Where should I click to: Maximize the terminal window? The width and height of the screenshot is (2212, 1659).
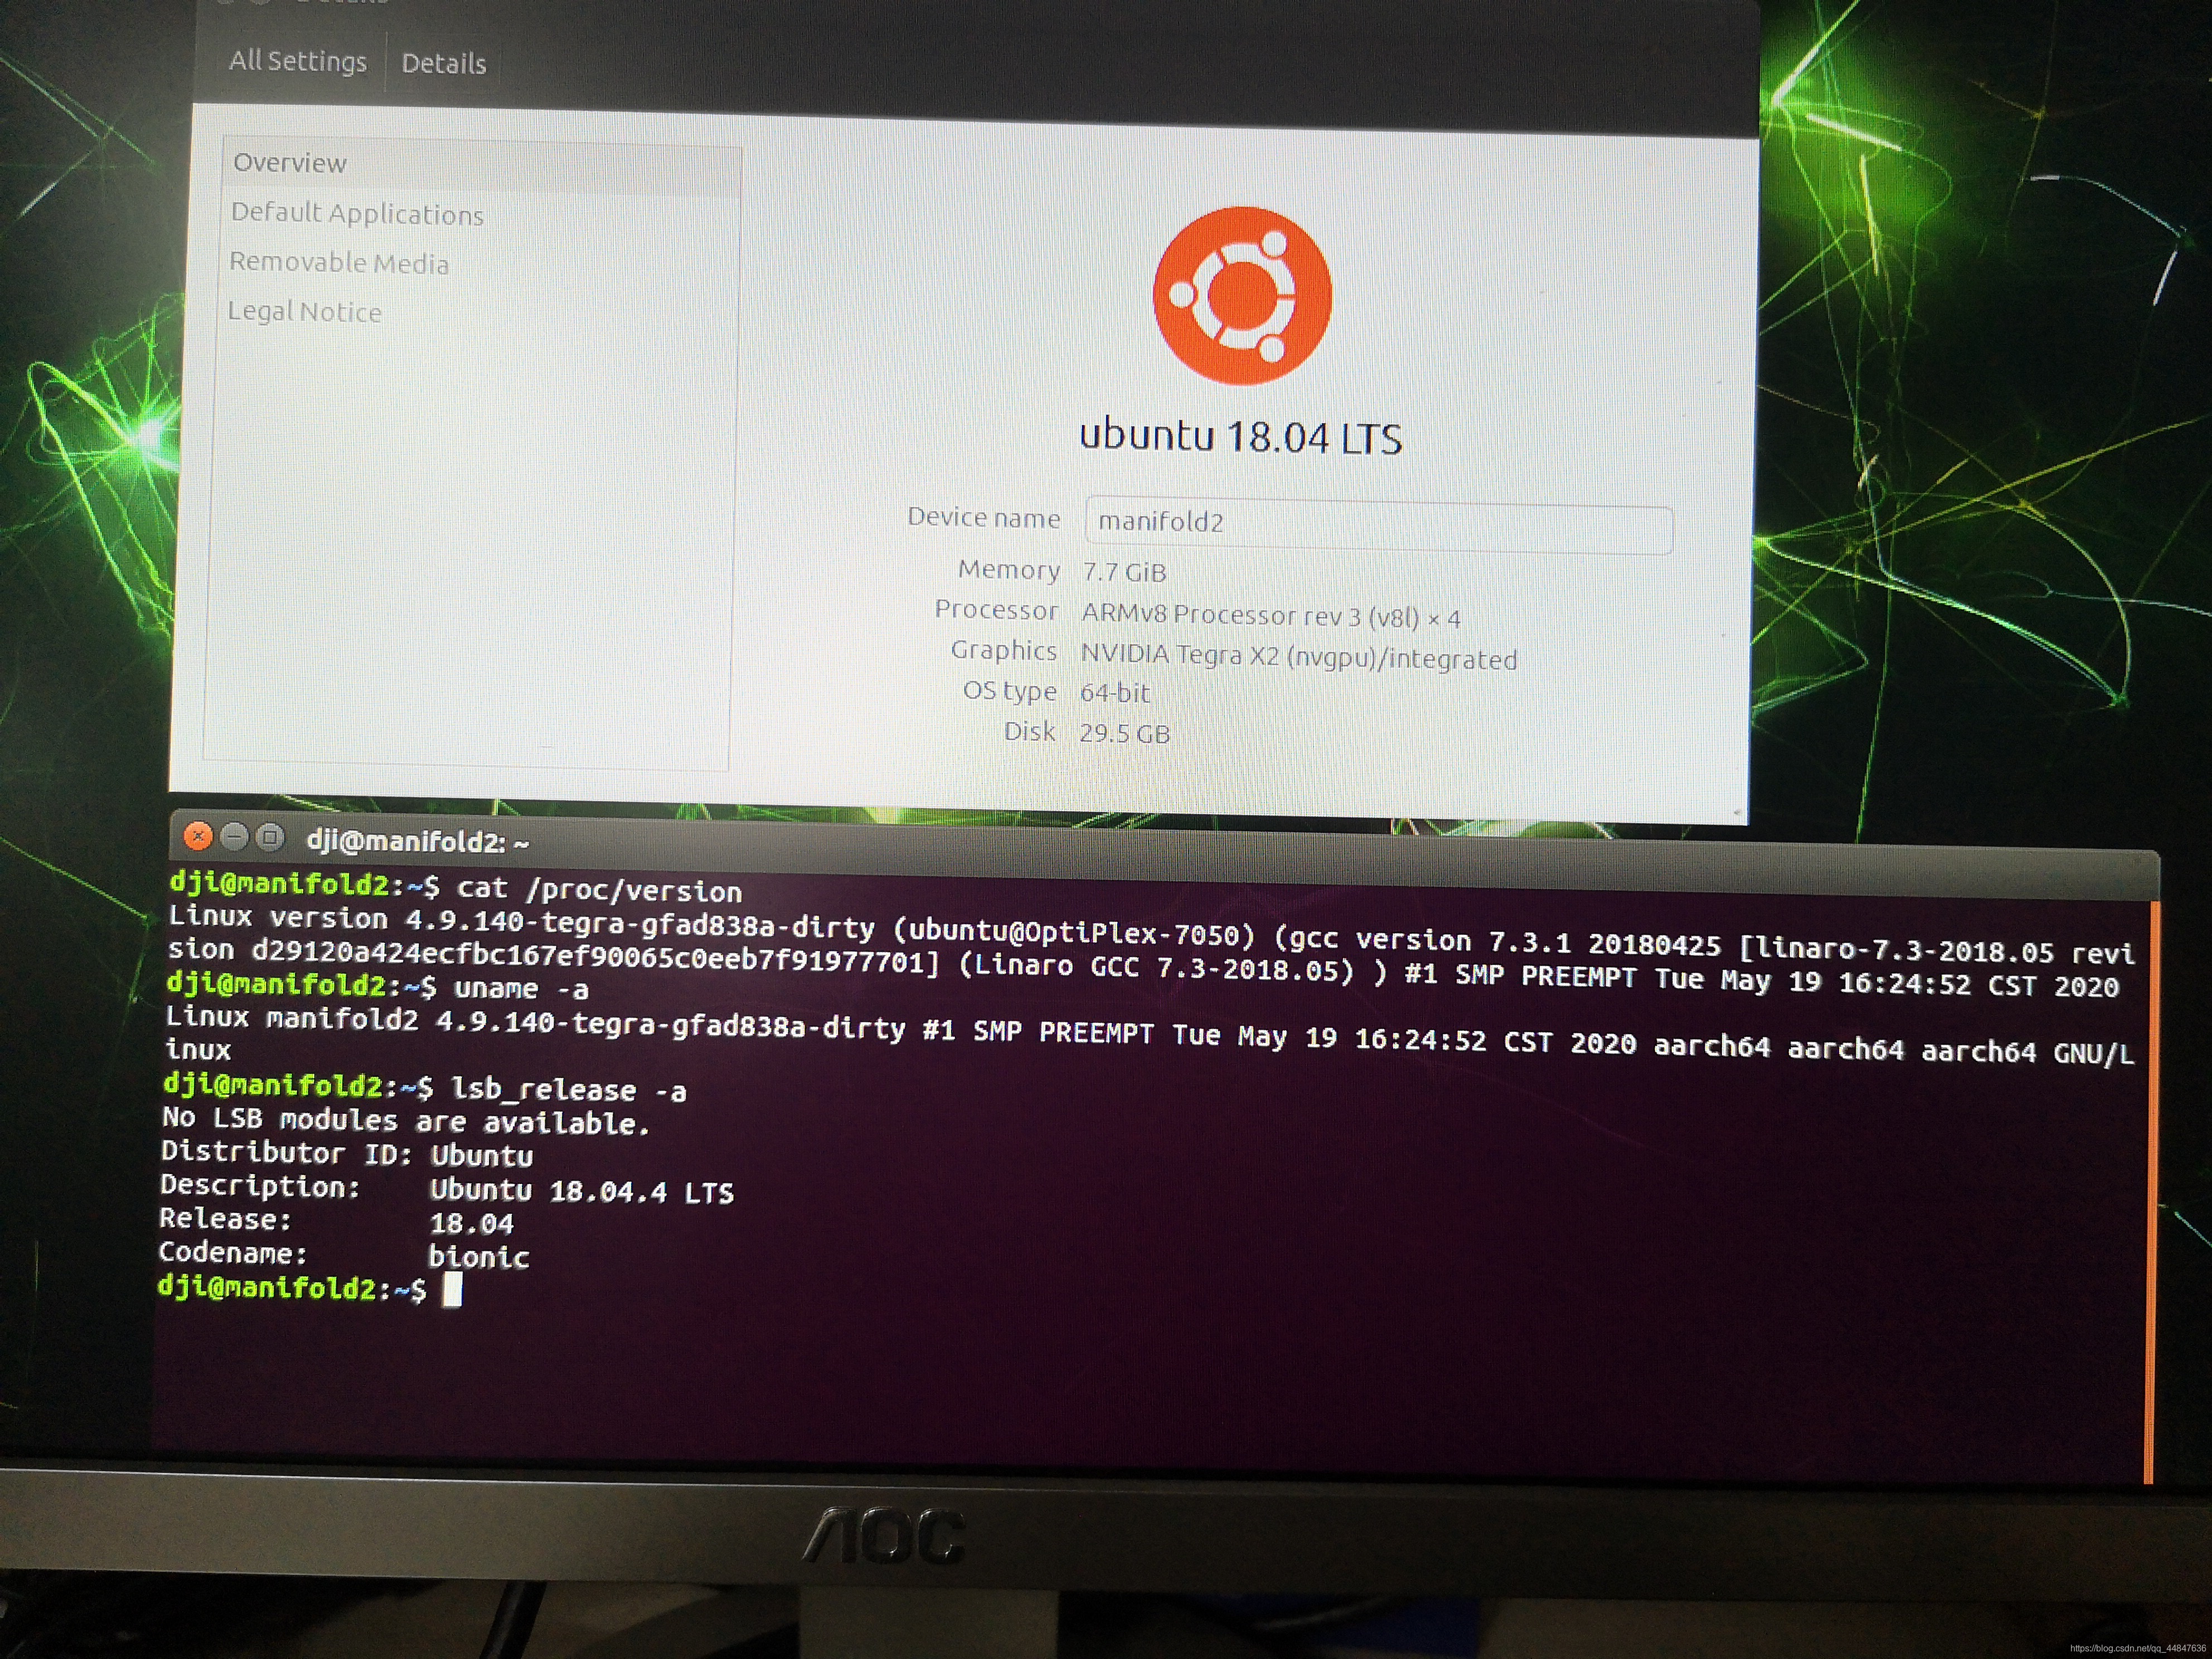pyautogui.click(x=270, y=837)
